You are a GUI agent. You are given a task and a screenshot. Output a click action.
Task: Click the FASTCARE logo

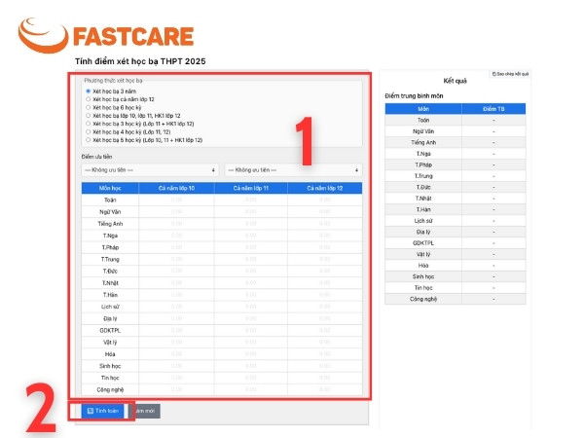[106, 36]
